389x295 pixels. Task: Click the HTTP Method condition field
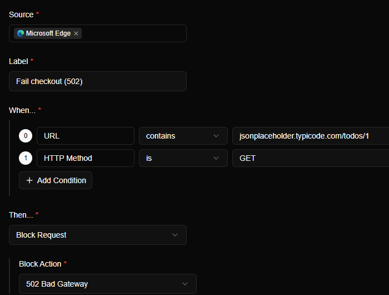coord(86,158)
